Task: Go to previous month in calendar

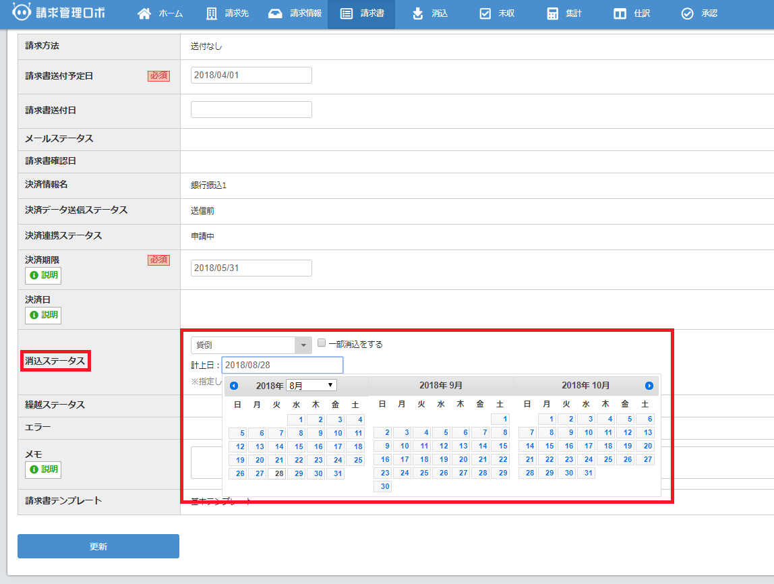Action: click(x=234, y=386)
